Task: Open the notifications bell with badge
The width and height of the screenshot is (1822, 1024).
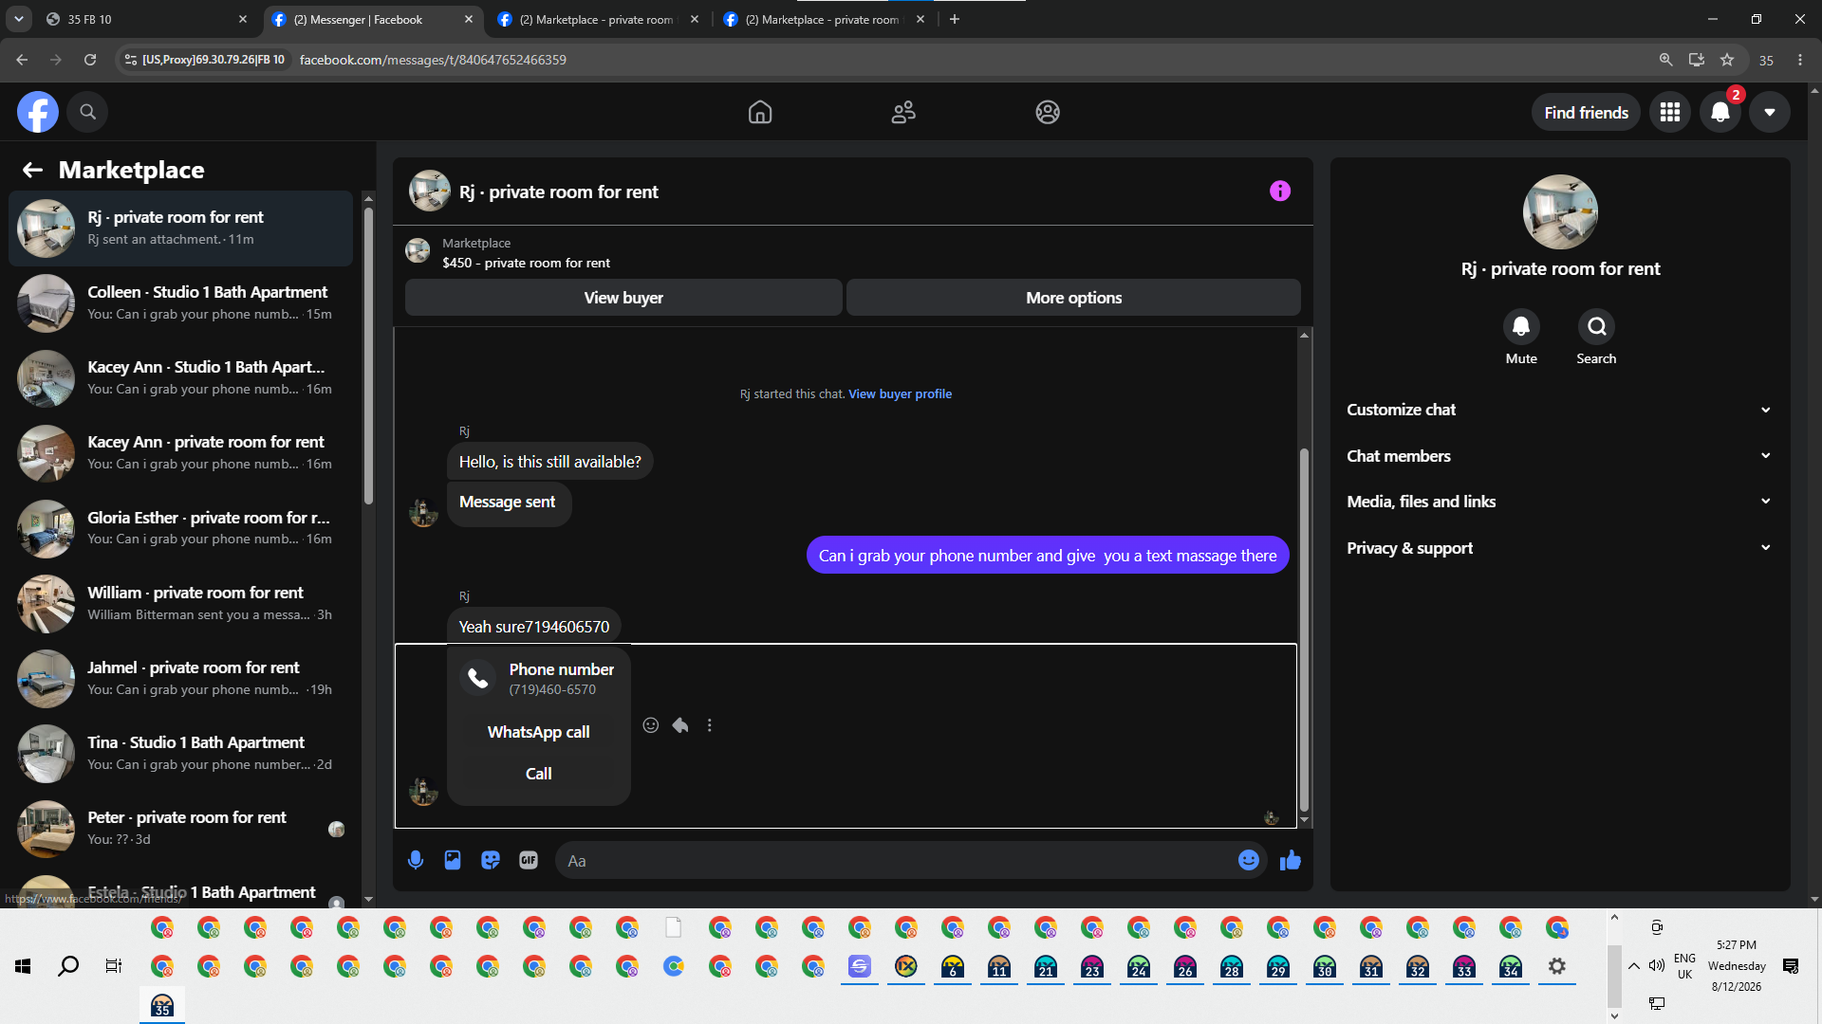Action: coord(1720,112)
